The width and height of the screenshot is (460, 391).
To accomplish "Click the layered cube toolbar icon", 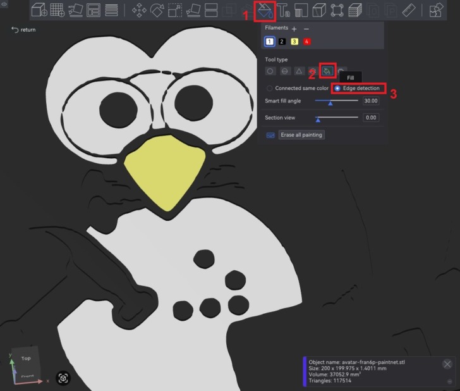I will (355, 10).
